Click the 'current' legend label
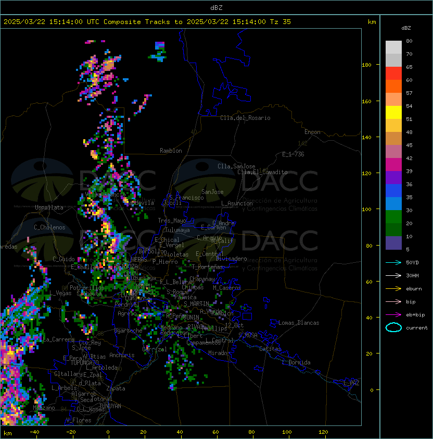This screenshot has height=439, width=433. [x=417, y=328]
